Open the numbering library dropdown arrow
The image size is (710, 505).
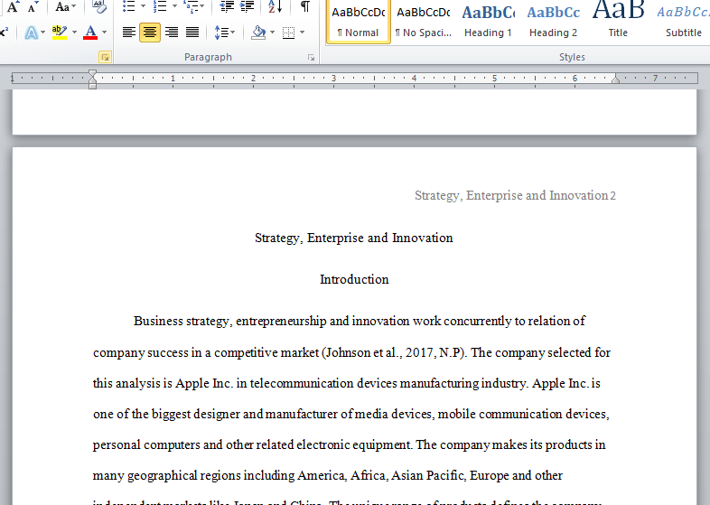pyautogui.click(x=174, y=6)
